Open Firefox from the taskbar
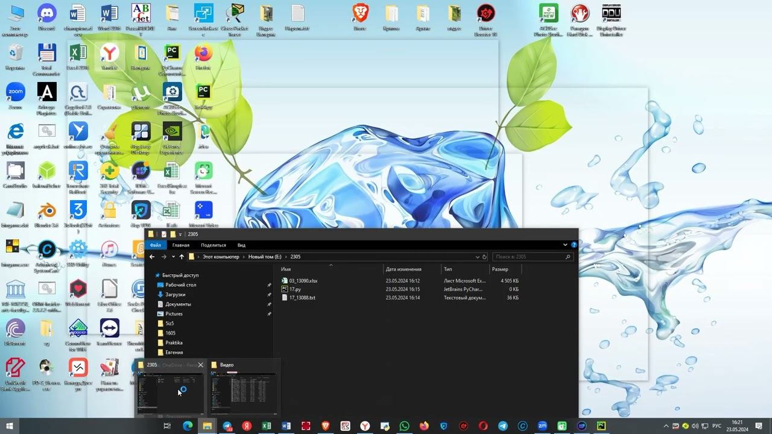 424,426
